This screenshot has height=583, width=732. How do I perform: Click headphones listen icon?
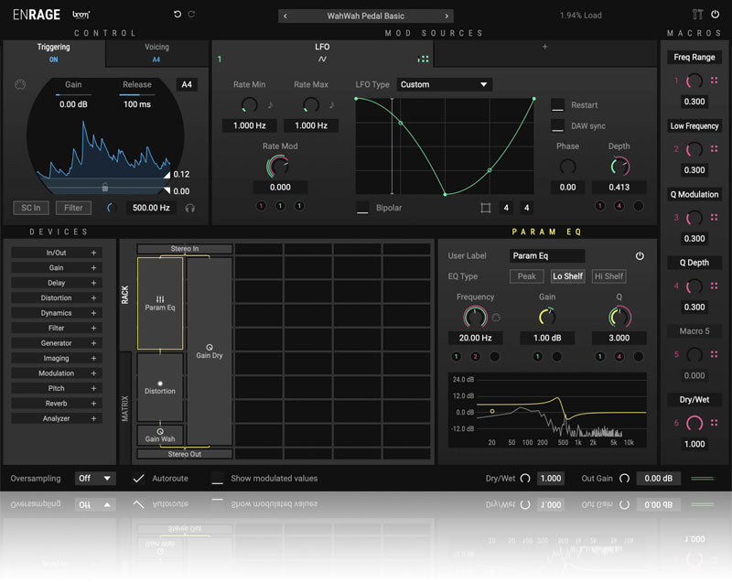tap(190, 208)
